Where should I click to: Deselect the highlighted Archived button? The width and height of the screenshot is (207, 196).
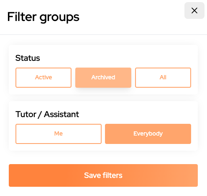coord(103,78)
